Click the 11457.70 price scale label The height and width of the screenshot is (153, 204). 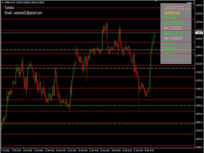click(x=199, y=47)
